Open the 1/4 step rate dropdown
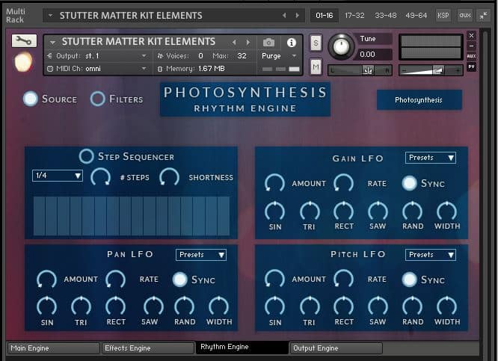Image resolution: width=498 pixels, height=361 pixels. pos(58,176)
